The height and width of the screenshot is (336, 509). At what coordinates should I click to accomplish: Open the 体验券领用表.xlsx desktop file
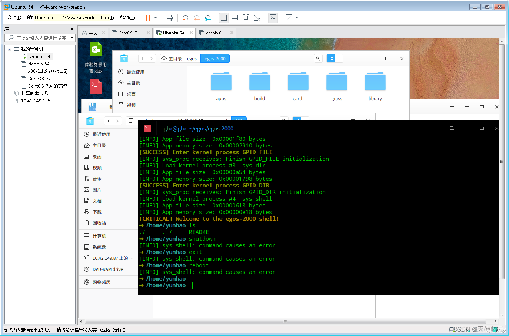pyautogui.click(x=96, y=58)
